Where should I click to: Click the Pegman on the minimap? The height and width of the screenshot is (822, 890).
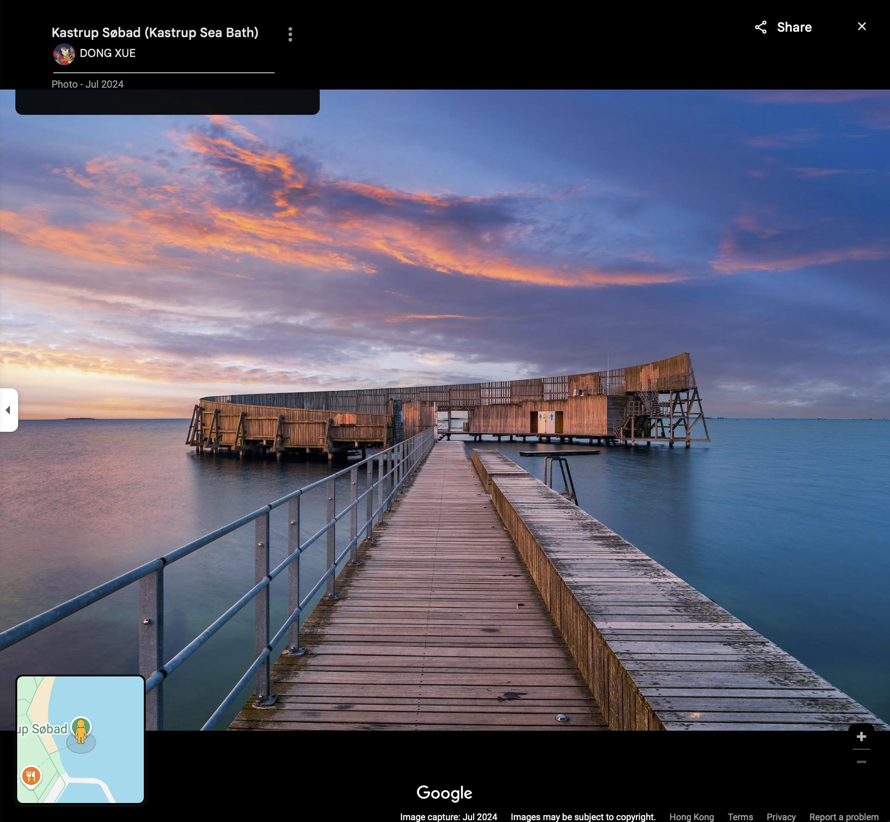[x=81, y=731]
